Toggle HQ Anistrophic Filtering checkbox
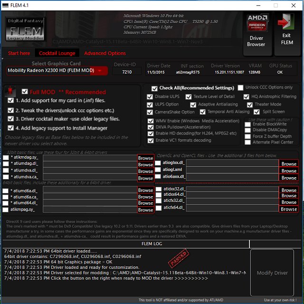Viewport: 304px width, 304px height. (x=246, y=96)
